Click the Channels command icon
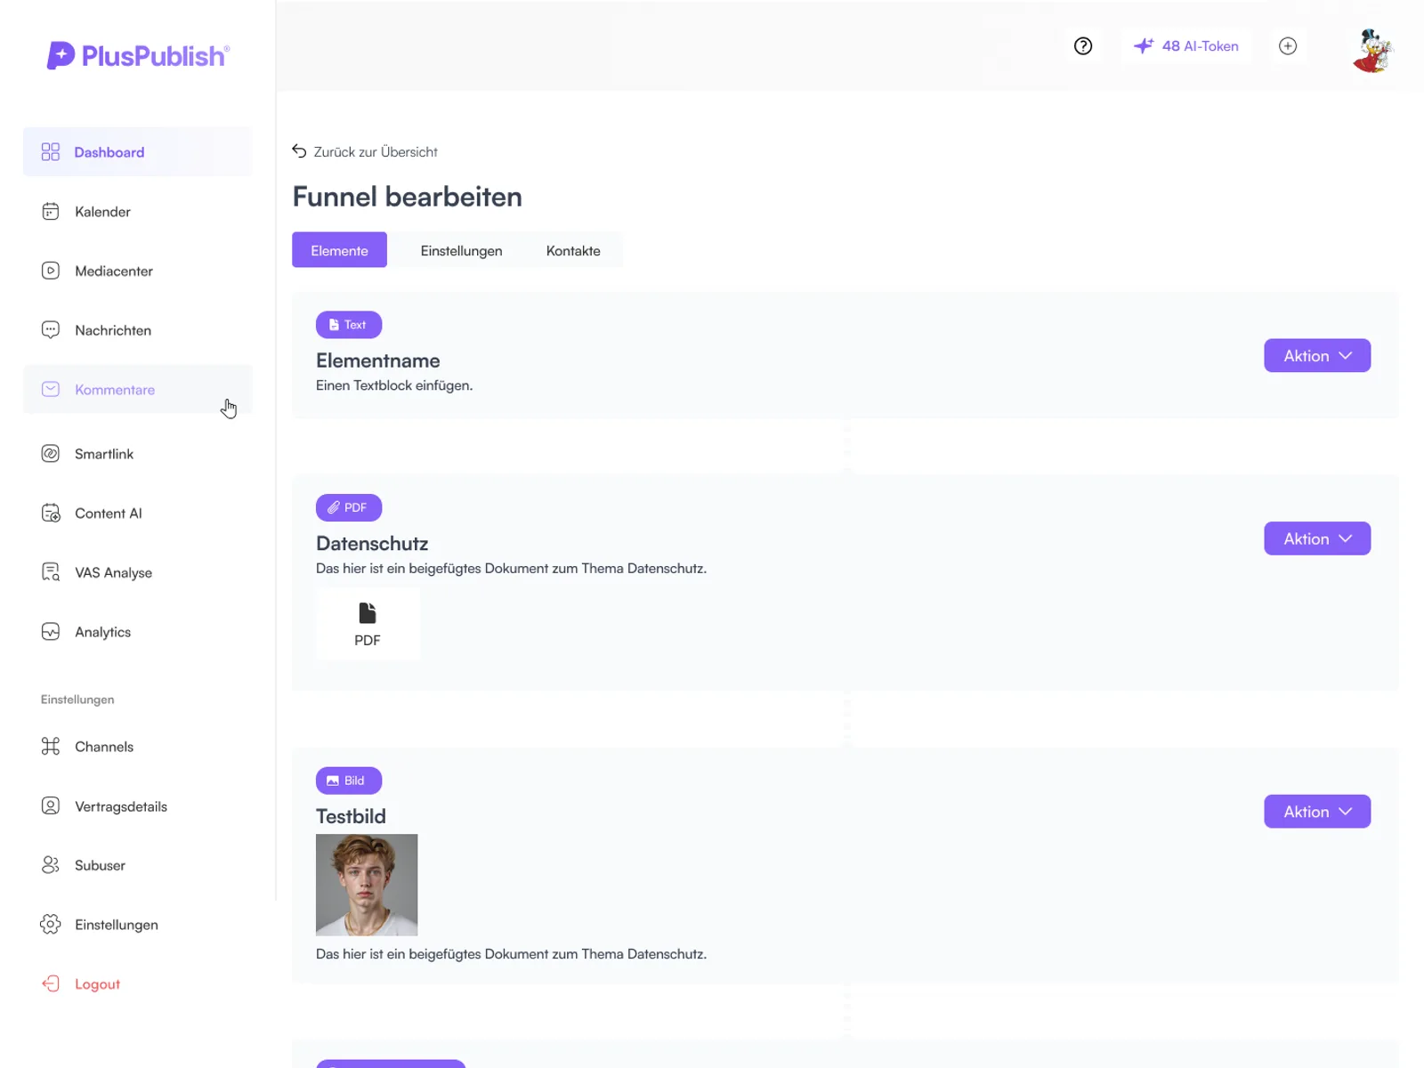 point(51,747)
